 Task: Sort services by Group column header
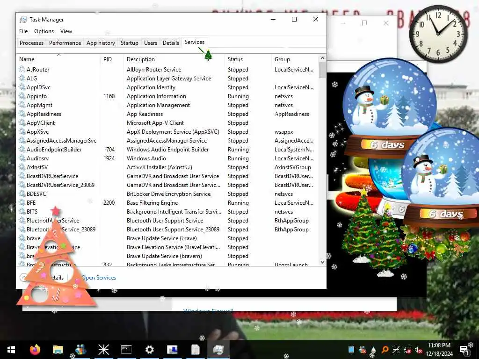click(x=295, y=59)
